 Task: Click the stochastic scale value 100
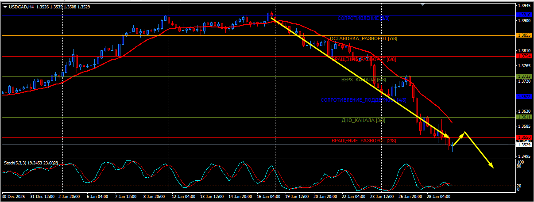pos(522,162)
